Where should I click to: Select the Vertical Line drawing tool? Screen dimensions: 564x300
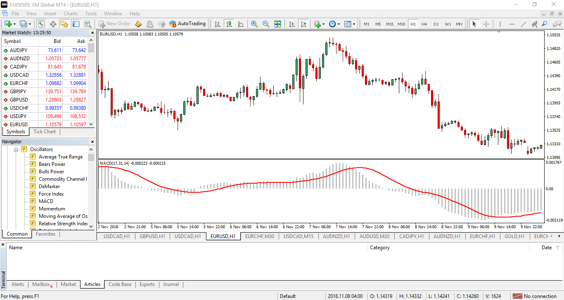500,24
